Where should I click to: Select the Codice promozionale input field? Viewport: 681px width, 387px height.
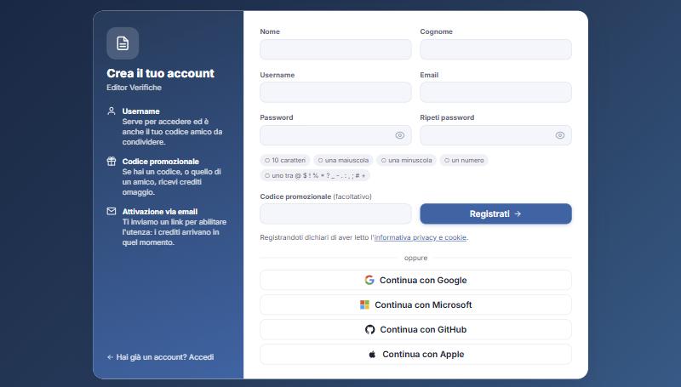coord(335,213)
